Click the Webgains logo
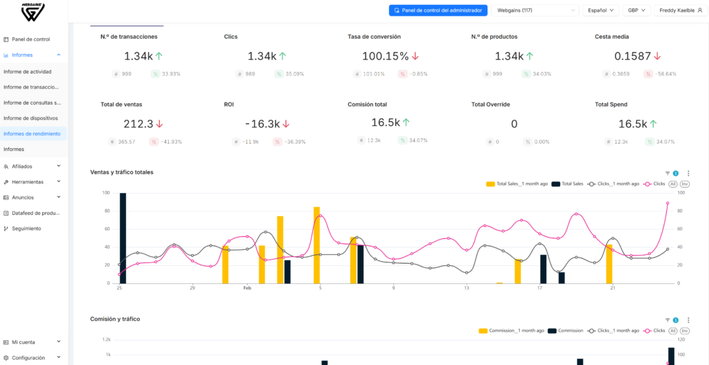 click(33, 12)
